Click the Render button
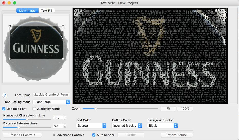 [131, 135]
